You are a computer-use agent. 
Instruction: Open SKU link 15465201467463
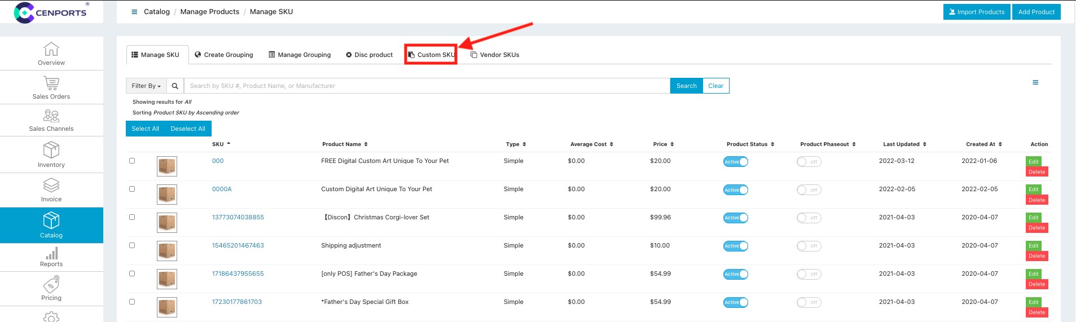238,245
